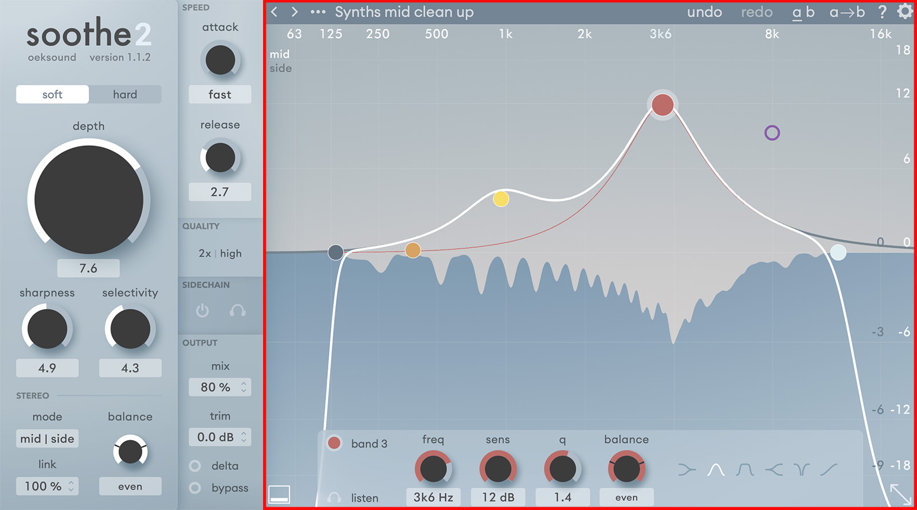Click band 3 balance knob
Viewport: 917px width, 510px height.
point(626,469)
